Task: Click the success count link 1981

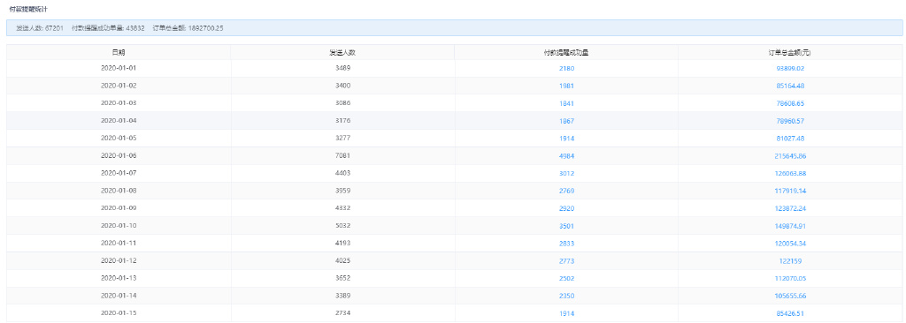Action: click(x=566, y=86)
